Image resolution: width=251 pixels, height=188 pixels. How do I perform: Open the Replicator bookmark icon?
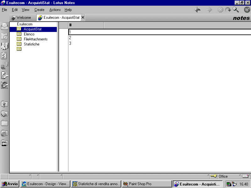(x=4, y=65)
